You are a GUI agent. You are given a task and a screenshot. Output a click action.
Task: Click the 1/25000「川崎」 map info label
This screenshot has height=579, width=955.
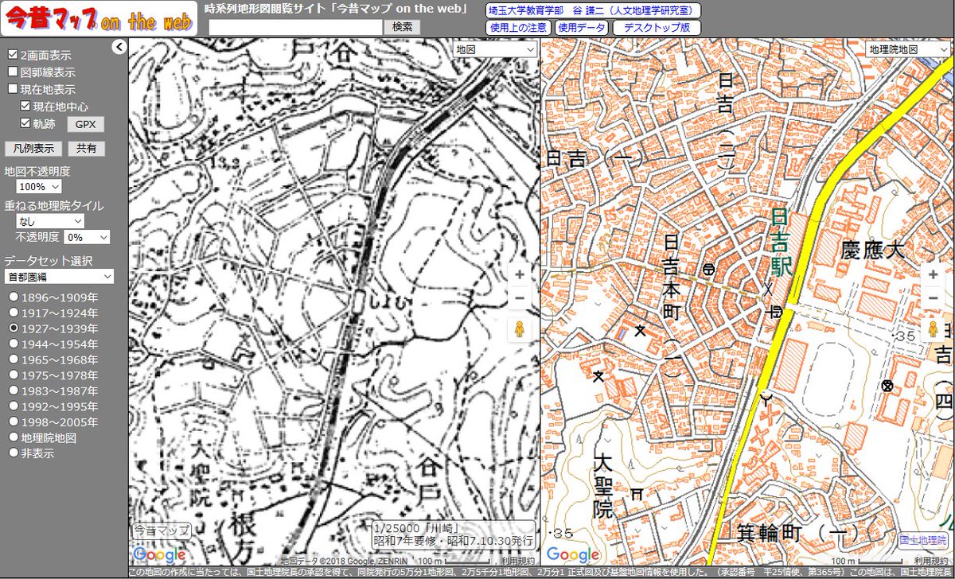tap(455, 534)
